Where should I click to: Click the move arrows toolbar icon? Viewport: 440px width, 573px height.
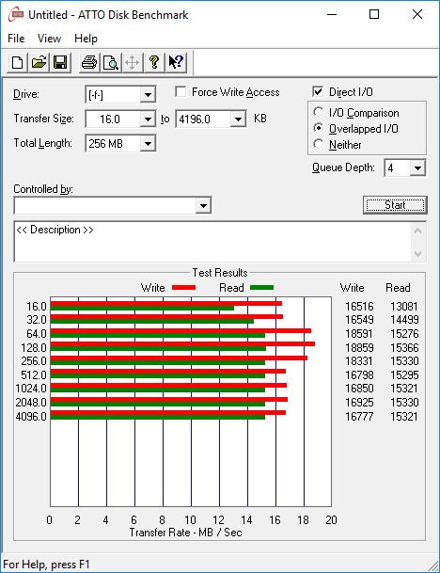click(x=133, y=62)
